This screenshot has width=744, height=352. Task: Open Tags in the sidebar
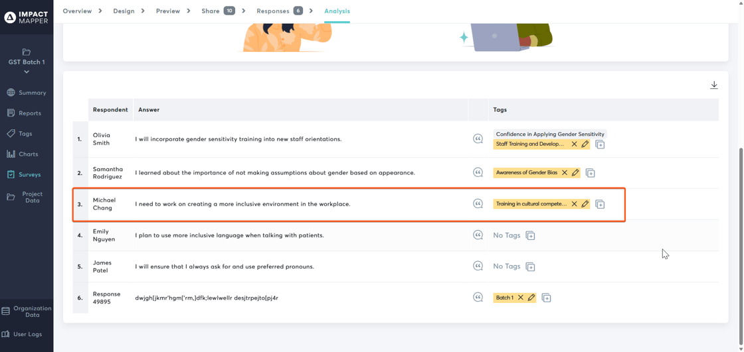pyautogui.click(x=25, y=133)
